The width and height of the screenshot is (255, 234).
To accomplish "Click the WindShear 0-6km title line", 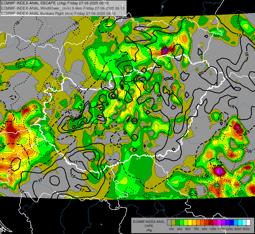I will [63, 8].
